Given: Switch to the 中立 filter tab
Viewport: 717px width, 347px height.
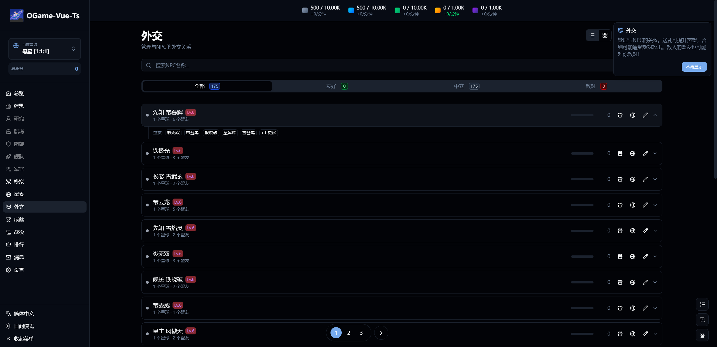Looking at the screenshot, I should 466,86.
